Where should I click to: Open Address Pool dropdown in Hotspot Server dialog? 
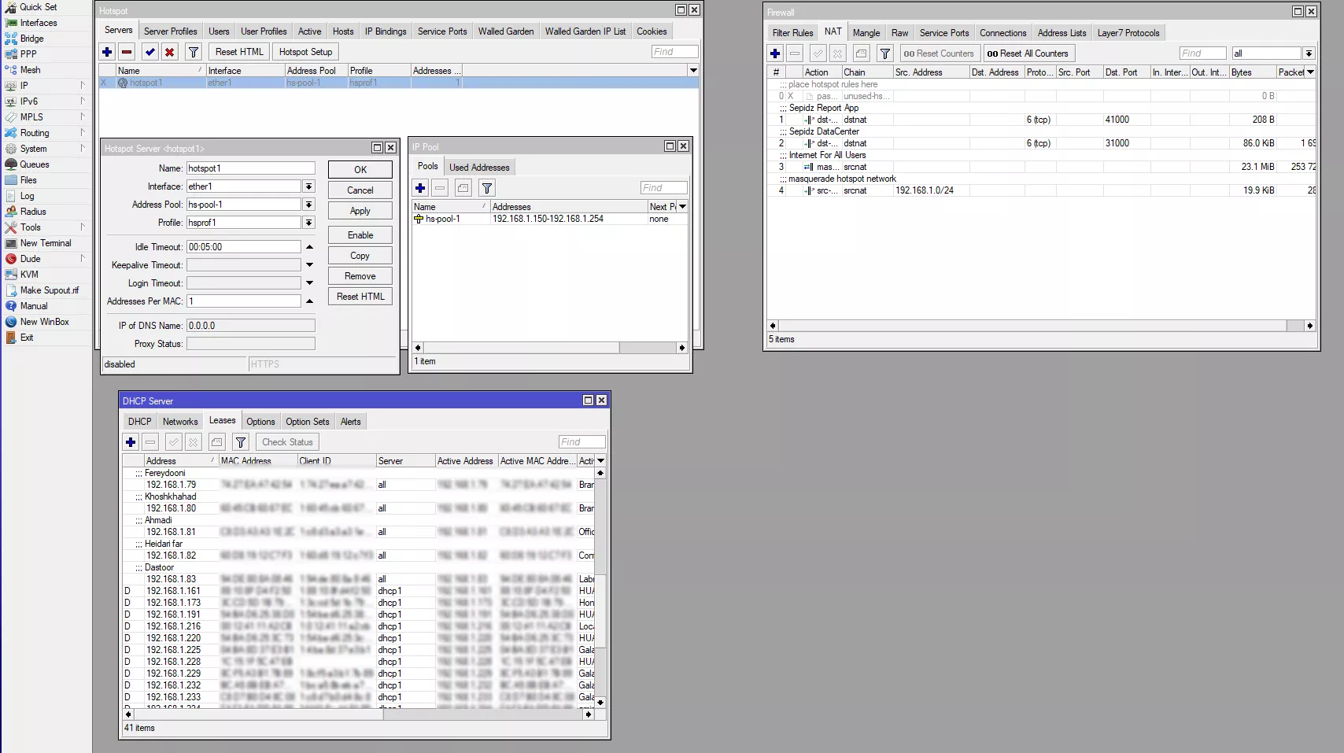[x=309, y=205]
